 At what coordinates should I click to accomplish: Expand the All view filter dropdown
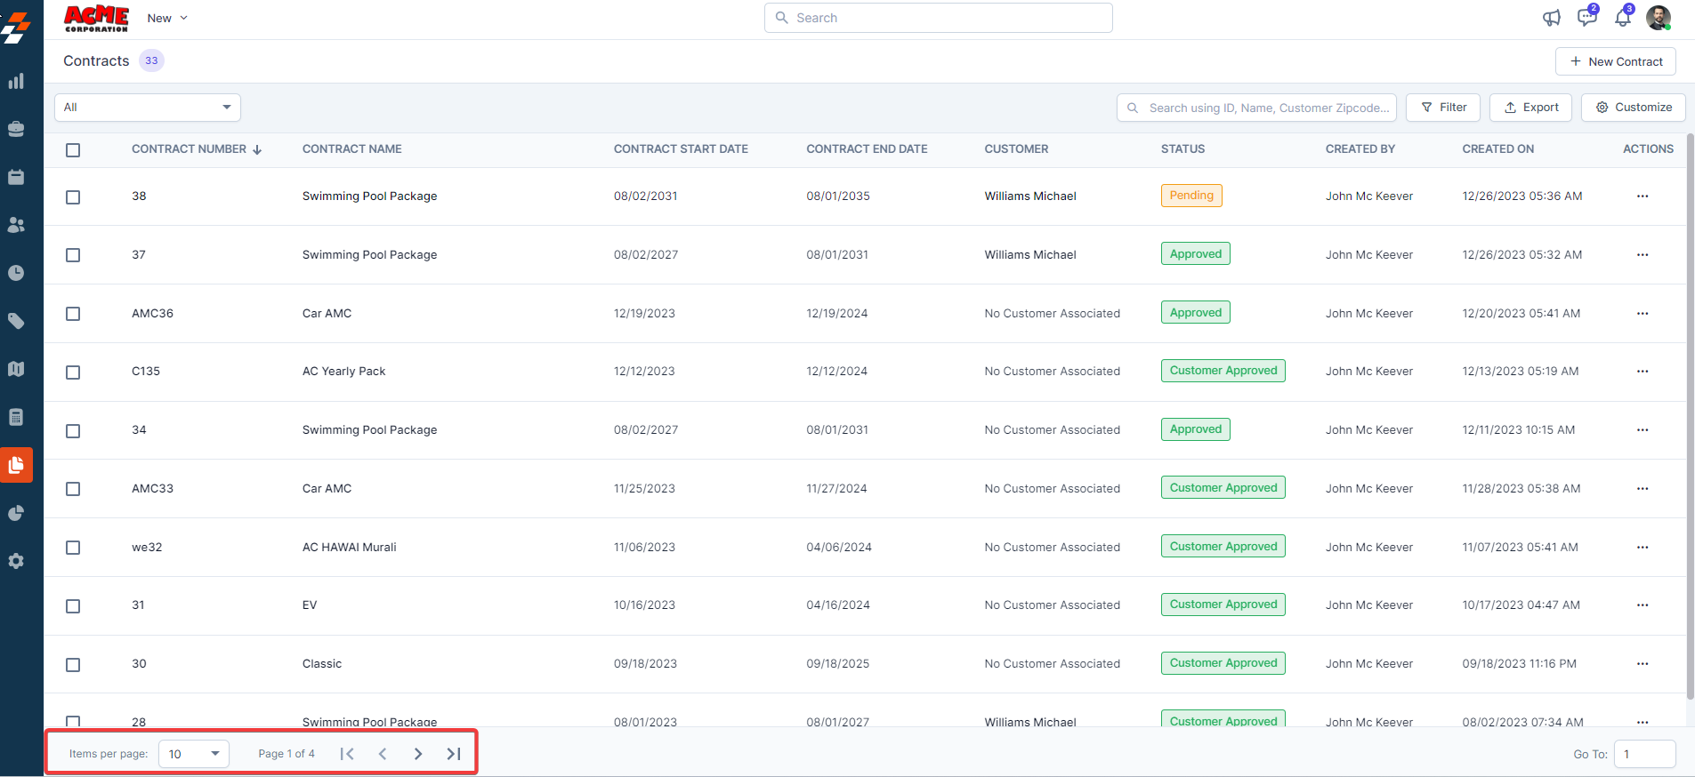tap(148, 108)
